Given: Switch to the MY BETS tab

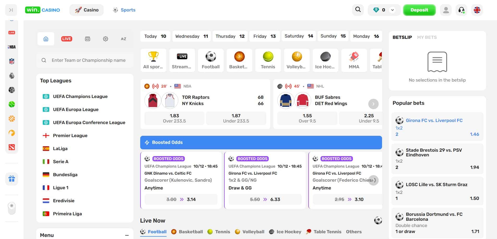Looking at the screenshot, I should click(427, 37).
